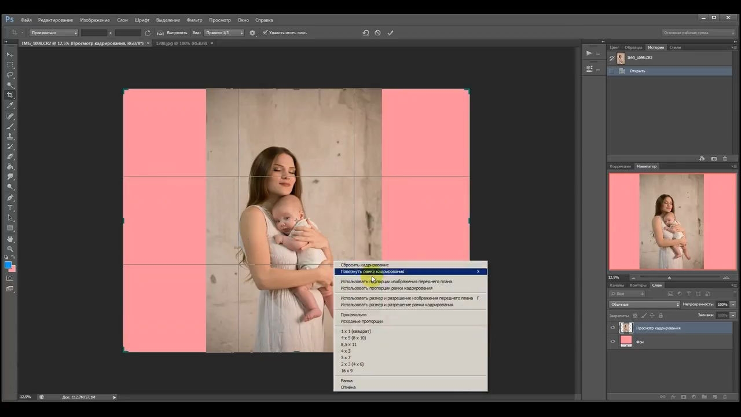Screen dimensions: 741x417
Task: Set history brush source for Открыть state
Action: (x=612, y=71)
